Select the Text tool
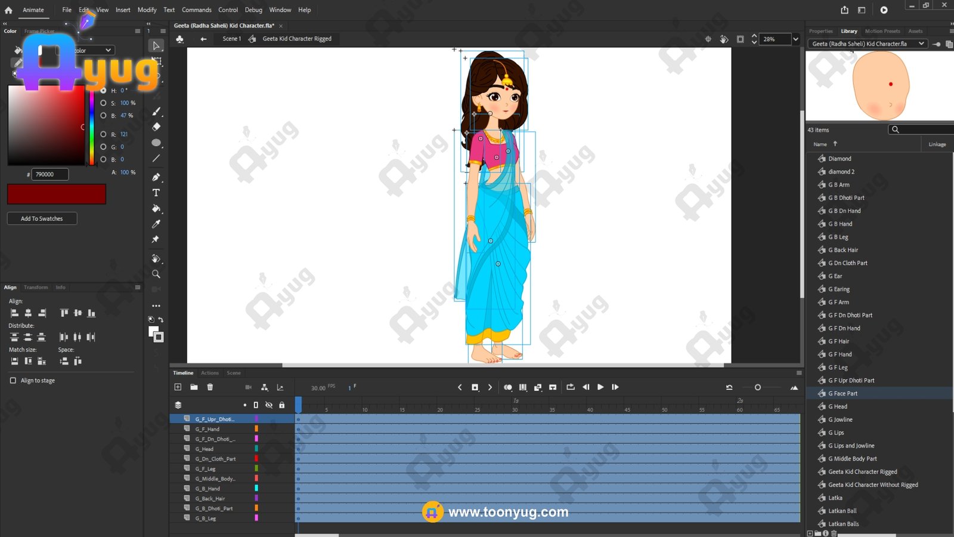This screenshot has width=954, height=537. (156, 193)
